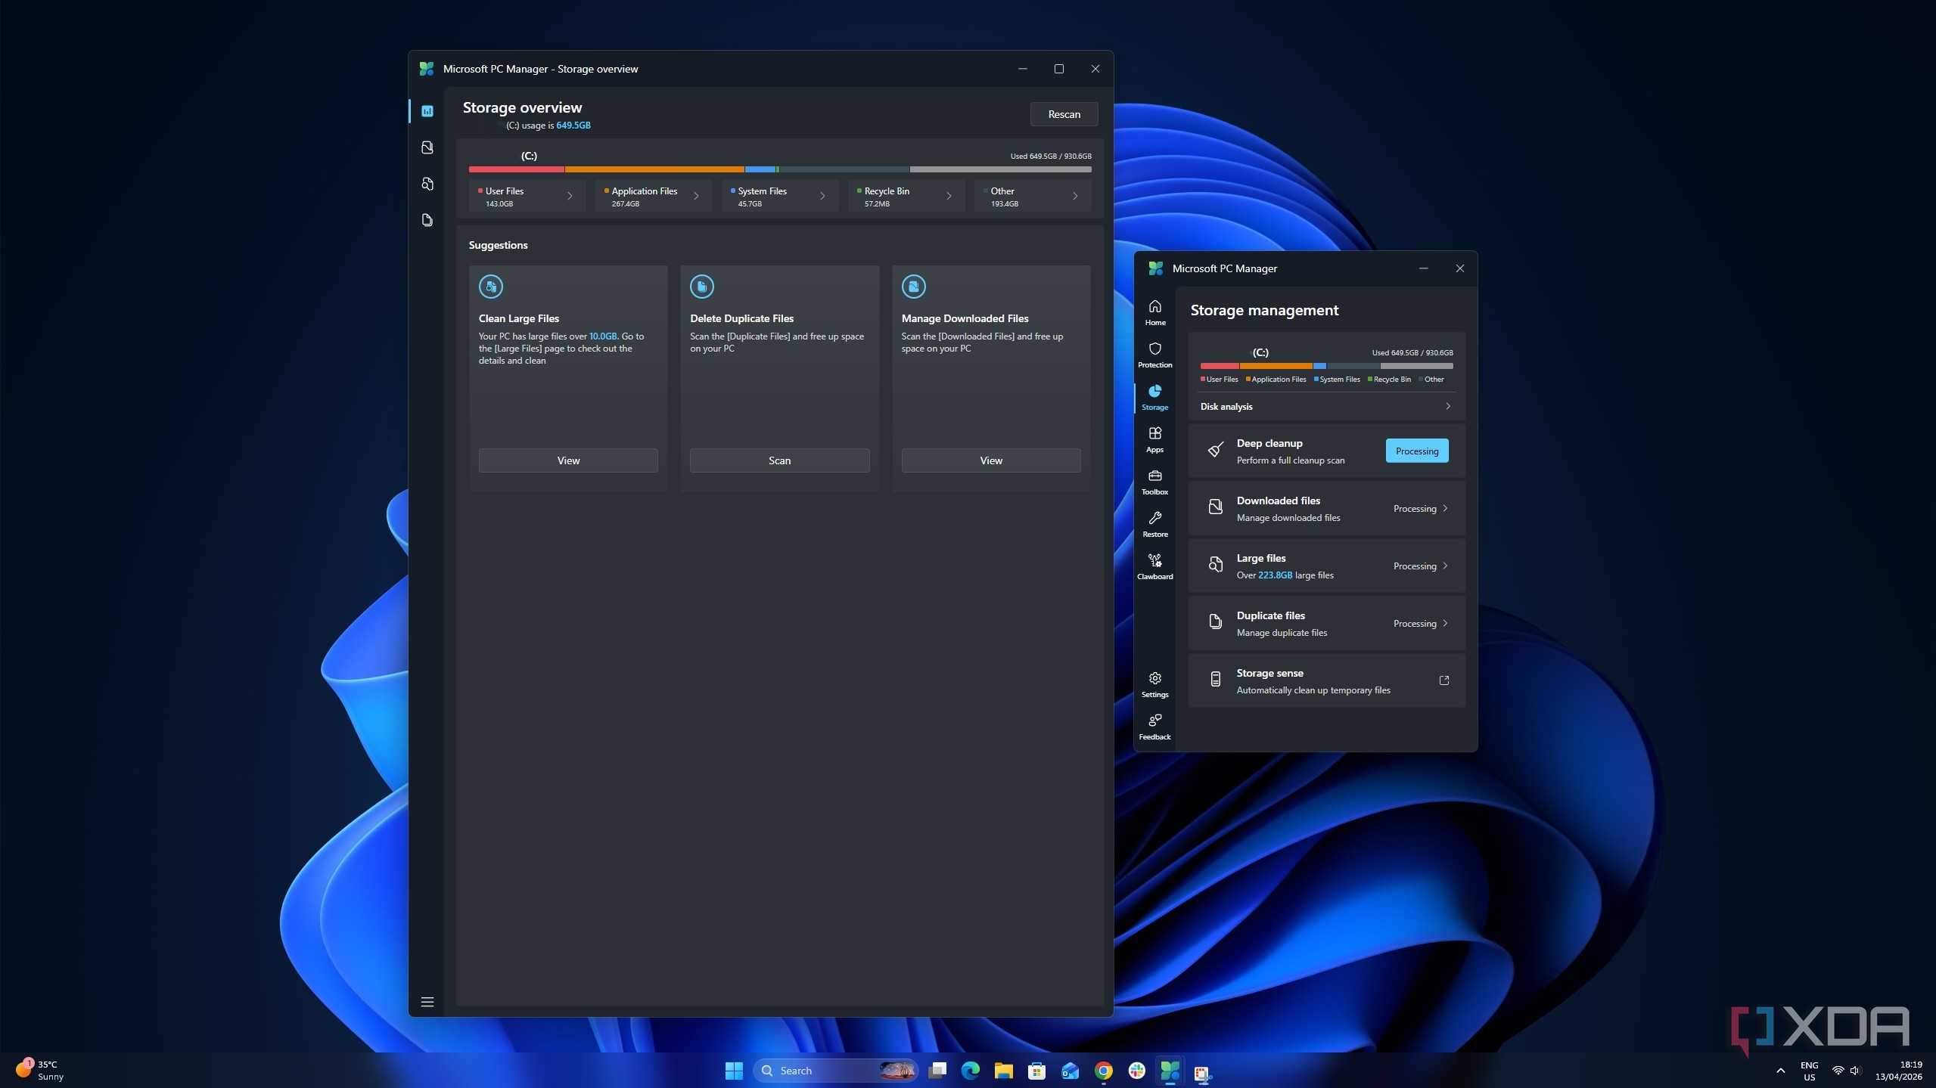Open Downloaded files Processing row
The image size is (1936, 1088).
pos(1326,509)
